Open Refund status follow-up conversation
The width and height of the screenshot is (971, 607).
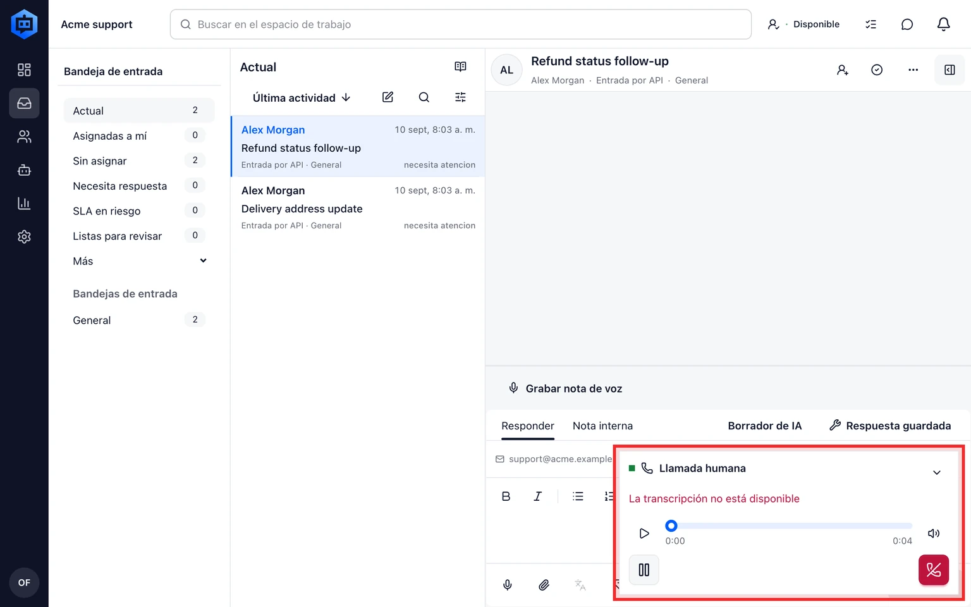(358, 147)
